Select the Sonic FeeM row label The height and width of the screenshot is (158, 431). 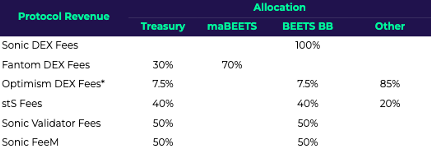coord(30,142)
